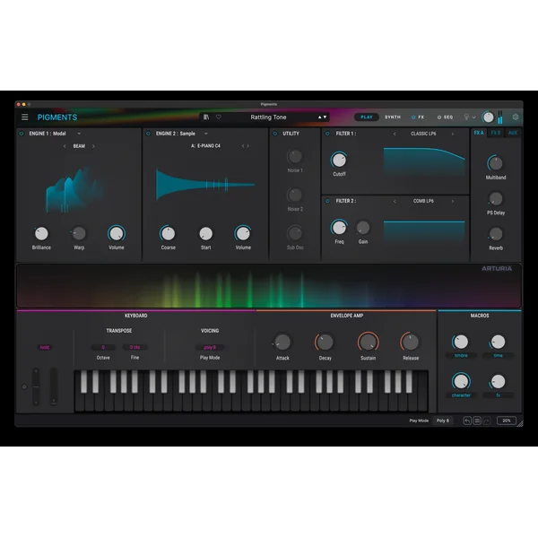538x538 pixels.
Task: Click the Reverb effect knob
Action: 496,234
